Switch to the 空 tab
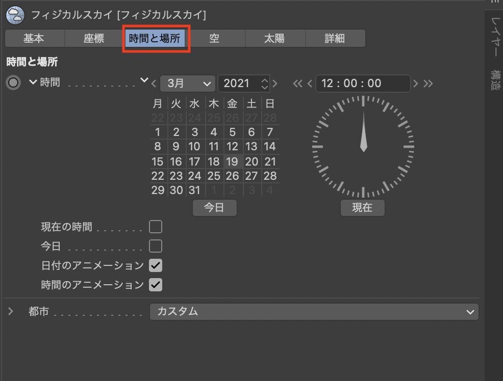The width and height of the screenshot is (503, 381). pyautogui.click(x=214, y=39)
